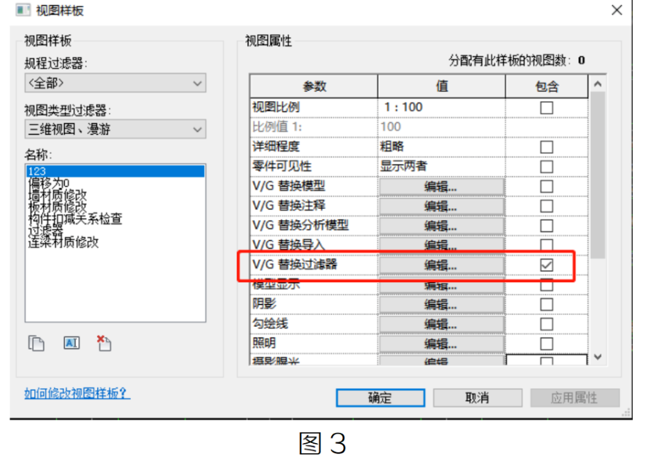The height and width of the screenshot is (458, 645).
Task: Toggle 详细程度 include checkbox
Action: [546, 147]
